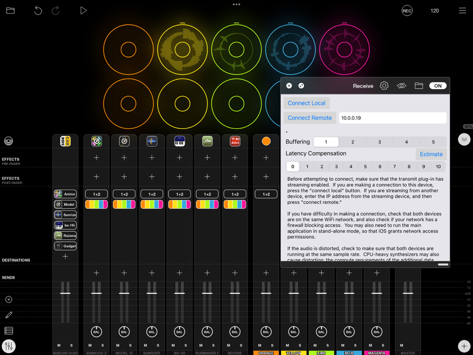Open Receive plugin settings gear
This screenshot has height=355, width=473.
pos(384,86)
